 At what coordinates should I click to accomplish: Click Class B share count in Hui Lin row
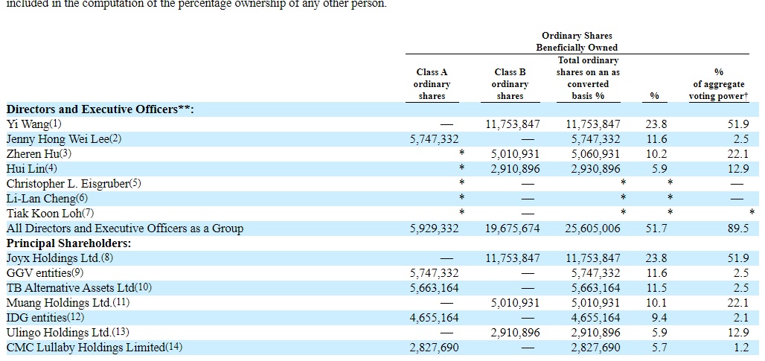click(x=515, y=169)
